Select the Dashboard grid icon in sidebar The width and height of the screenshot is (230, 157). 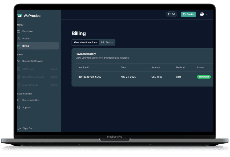coord(19,31)
